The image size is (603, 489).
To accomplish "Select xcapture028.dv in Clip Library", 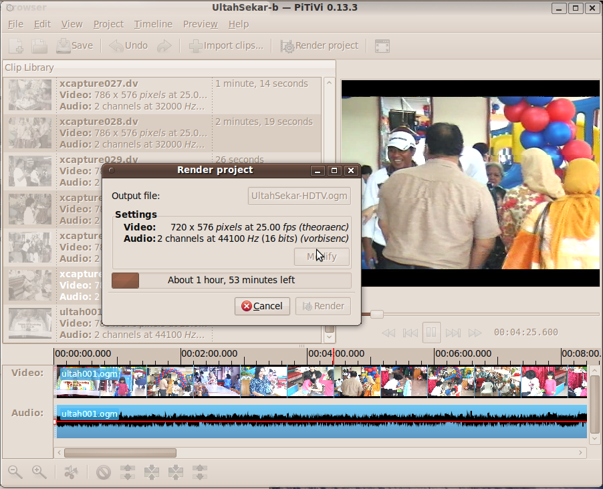I will pyautogui.click(x=162, y=133).
